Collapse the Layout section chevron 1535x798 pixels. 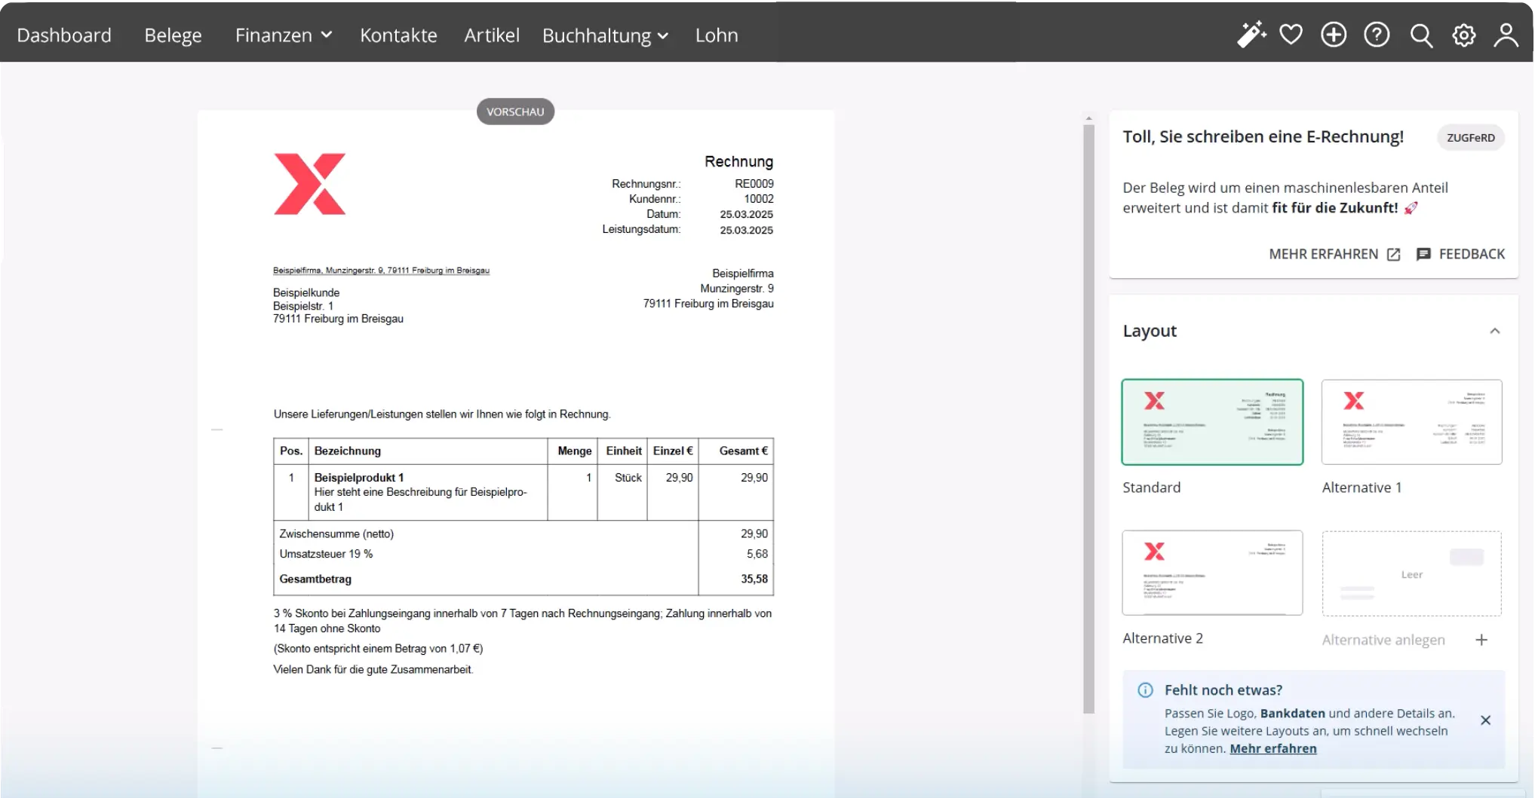(x=1494, y=331)
